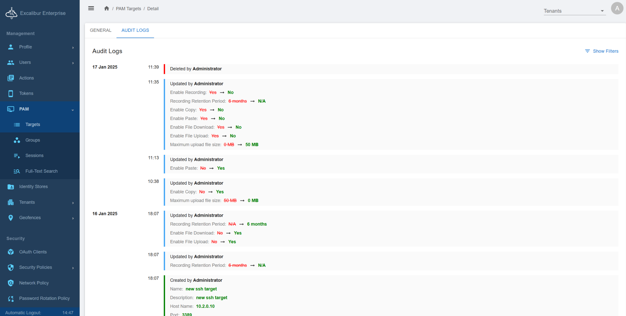Go to home via breadcrumb house icon

tap(106, 8)
